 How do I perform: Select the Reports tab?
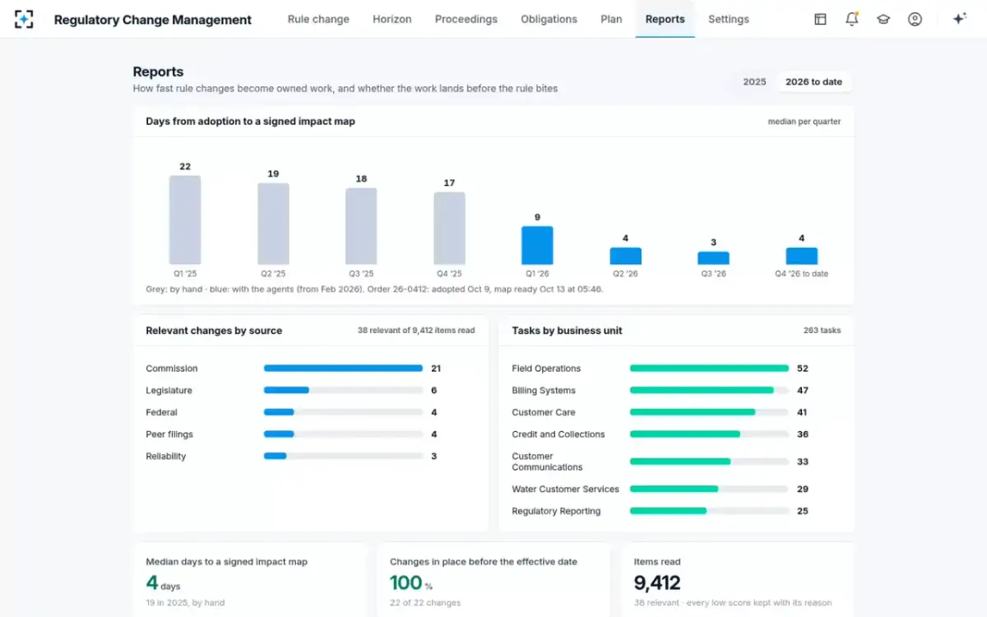(665, 19)
